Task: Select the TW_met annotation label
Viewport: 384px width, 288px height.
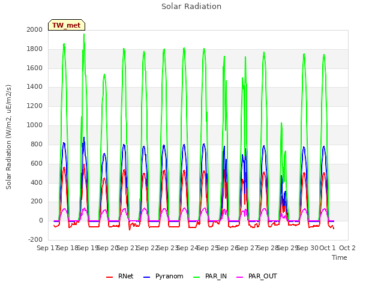Action: point(67,25)
